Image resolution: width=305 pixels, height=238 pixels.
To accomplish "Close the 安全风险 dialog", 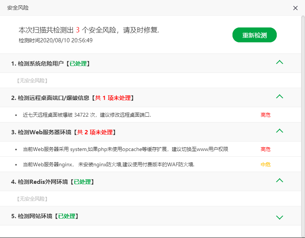I will (295, 8).
